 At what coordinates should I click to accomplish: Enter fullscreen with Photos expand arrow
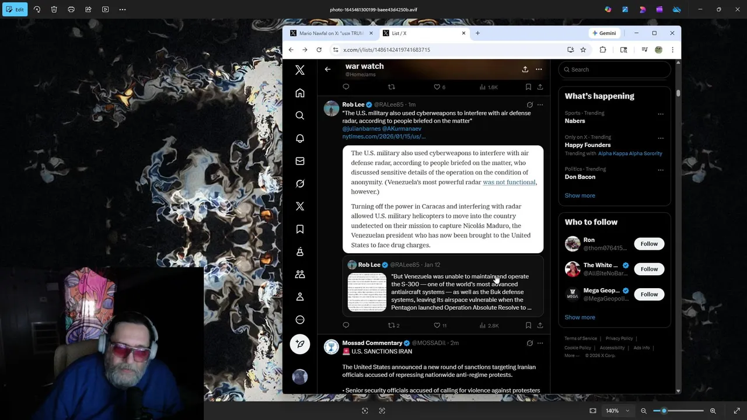736,411
